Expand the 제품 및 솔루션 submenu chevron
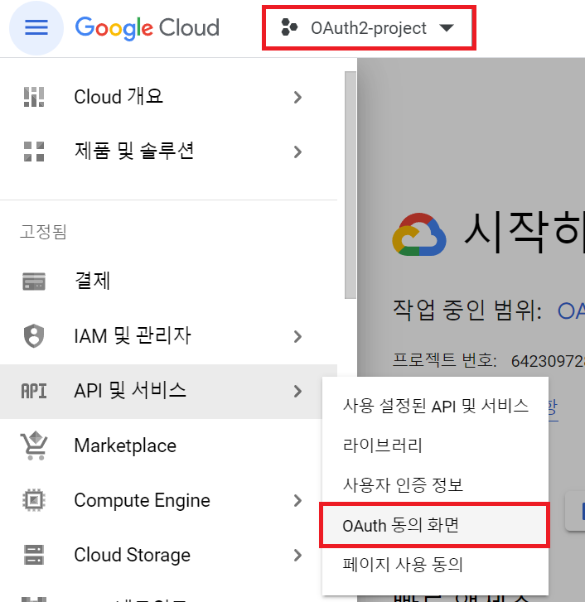Viewport: 585px width, 602px height. point(297,152)
